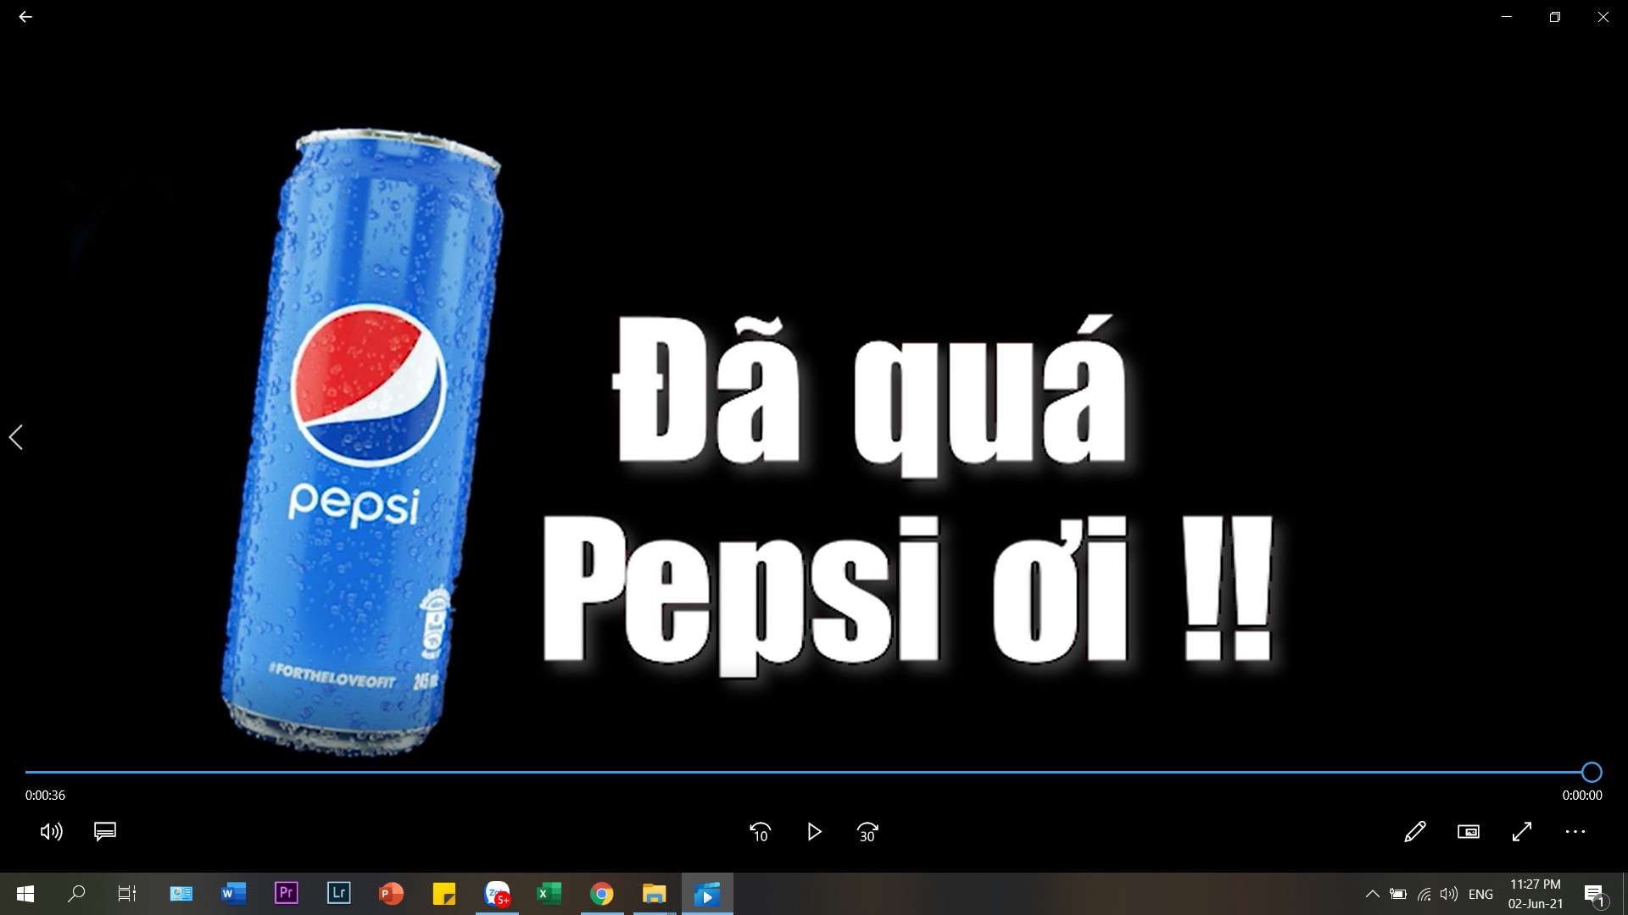Switch to Google Chrome in taskbar
1628x915 pixels.
[x=602, y=894]
